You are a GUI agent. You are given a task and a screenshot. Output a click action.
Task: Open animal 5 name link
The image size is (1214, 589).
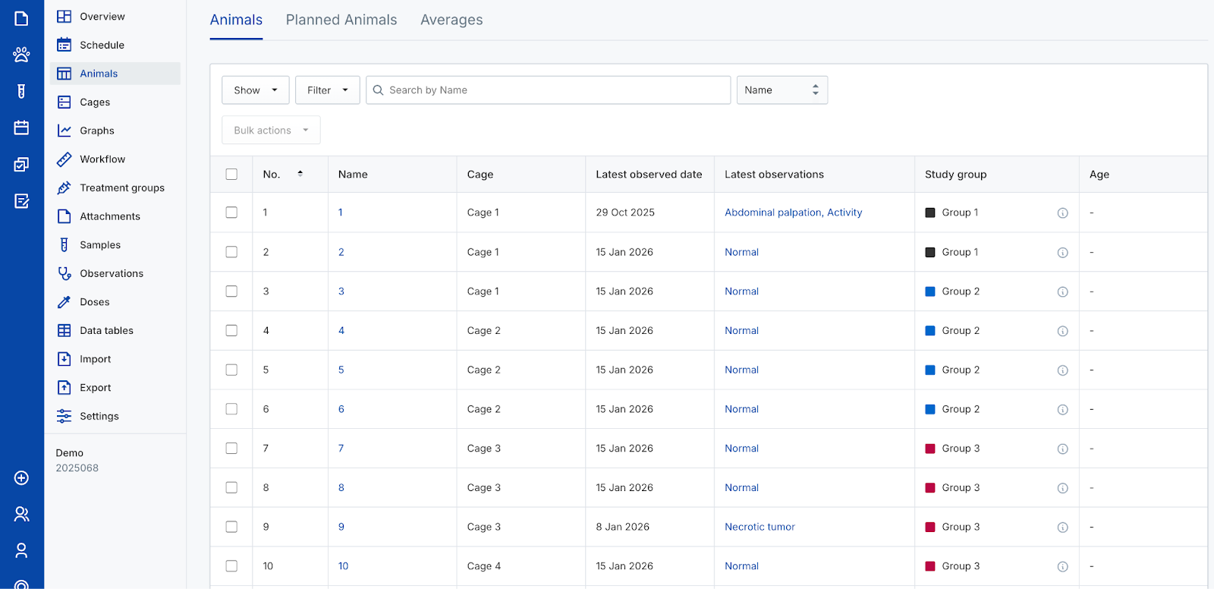(x=341, y=370)
